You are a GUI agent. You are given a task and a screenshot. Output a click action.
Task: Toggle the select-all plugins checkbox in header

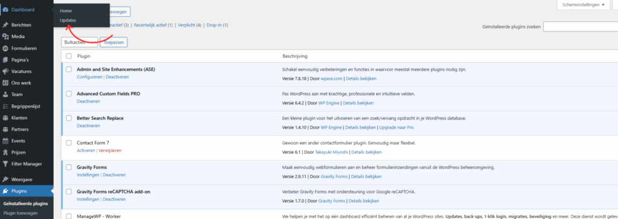coord(69,56)
